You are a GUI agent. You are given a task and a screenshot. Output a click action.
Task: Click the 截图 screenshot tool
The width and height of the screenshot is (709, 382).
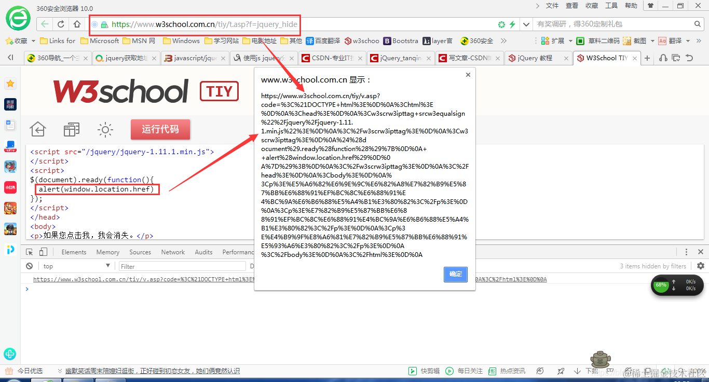635,40
